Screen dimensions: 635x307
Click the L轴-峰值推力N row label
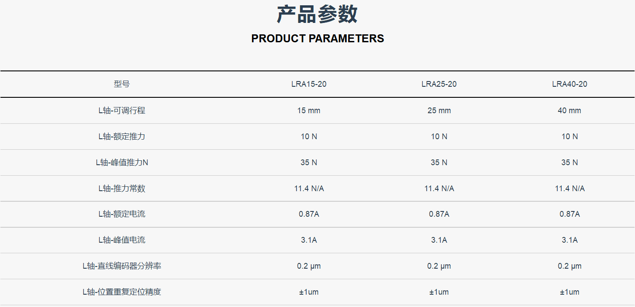(x=122, y=163)
